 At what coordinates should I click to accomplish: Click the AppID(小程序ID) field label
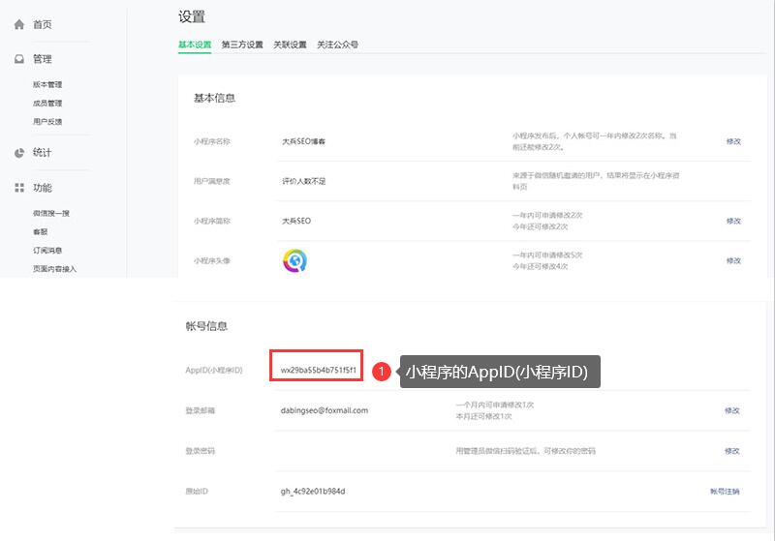point(214,371)
